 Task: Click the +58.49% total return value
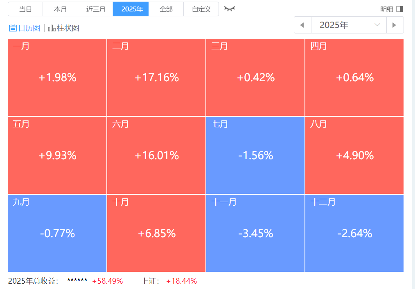tap(107, 281)
